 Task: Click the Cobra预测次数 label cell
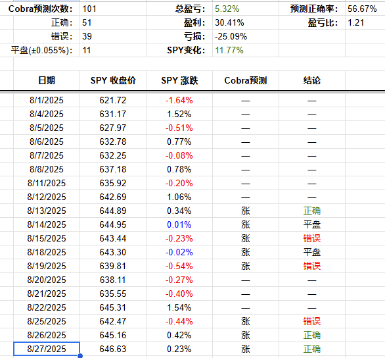coord(40,9)
